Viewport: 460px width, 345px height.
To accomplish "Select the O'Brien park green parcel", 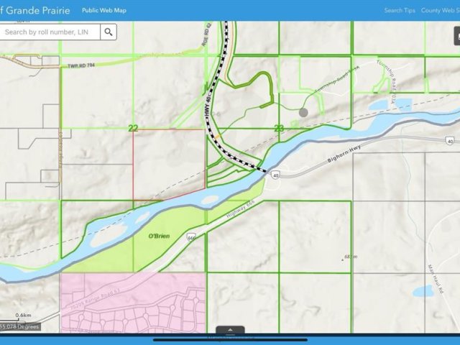I will (x=158, y=236).
